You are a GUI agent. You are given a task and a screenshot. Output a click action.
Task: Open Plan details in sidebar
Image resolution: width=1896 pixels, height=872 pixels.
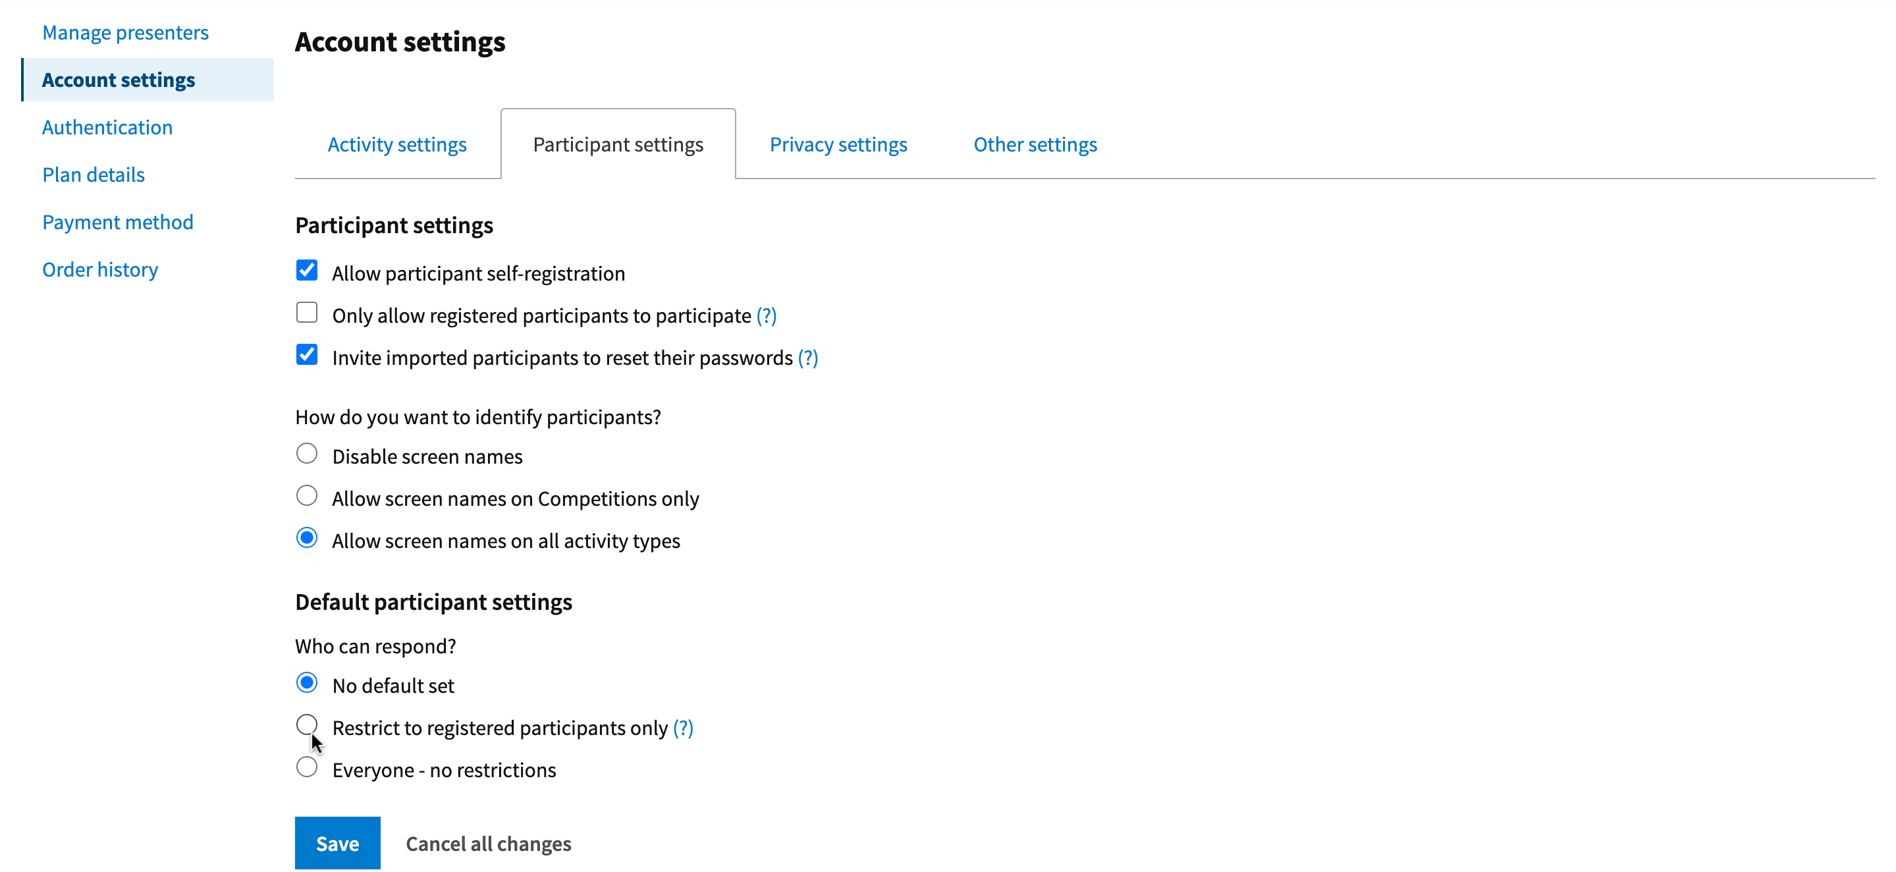[94, 175]
